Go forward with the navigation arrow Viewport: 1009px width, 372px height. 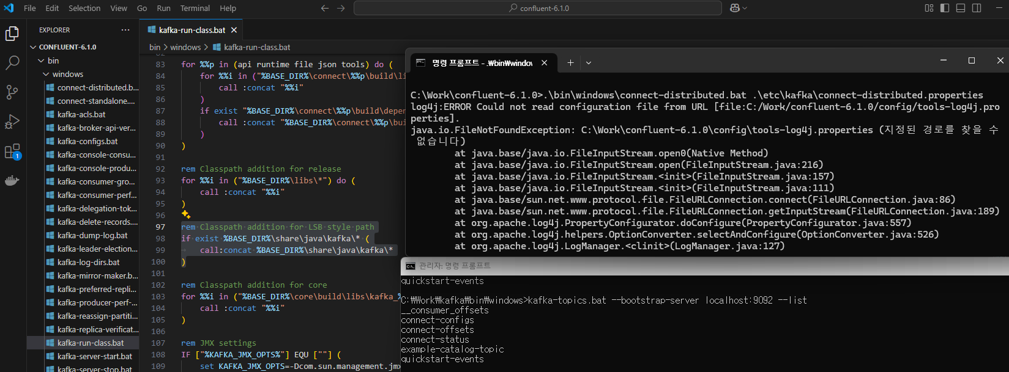pyautogui.click(x=341, y=8)
